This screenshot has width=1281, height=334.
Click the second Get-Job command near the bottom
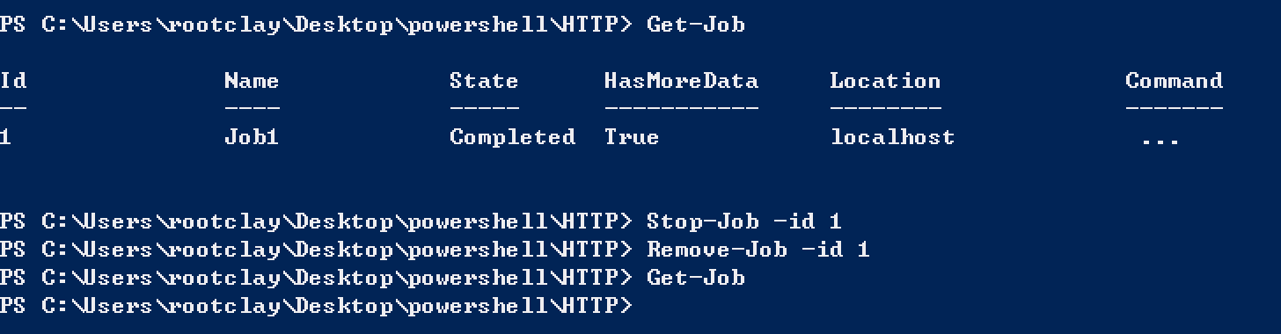click(696, 278)
